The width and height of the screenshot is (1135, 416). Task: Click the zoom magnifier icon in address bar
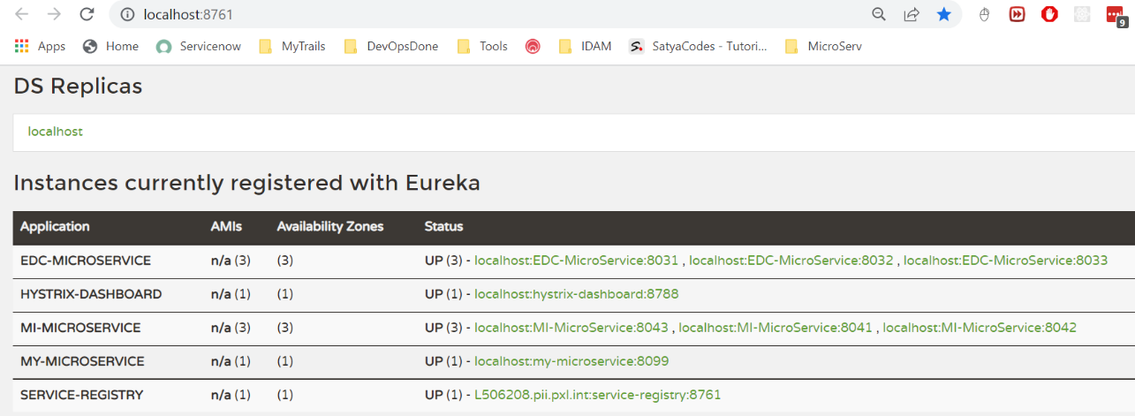tap(878, 14)
